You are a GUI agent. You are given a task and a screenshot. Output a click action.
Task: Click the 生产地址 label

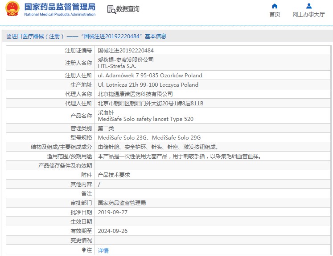tap(81, 85)
